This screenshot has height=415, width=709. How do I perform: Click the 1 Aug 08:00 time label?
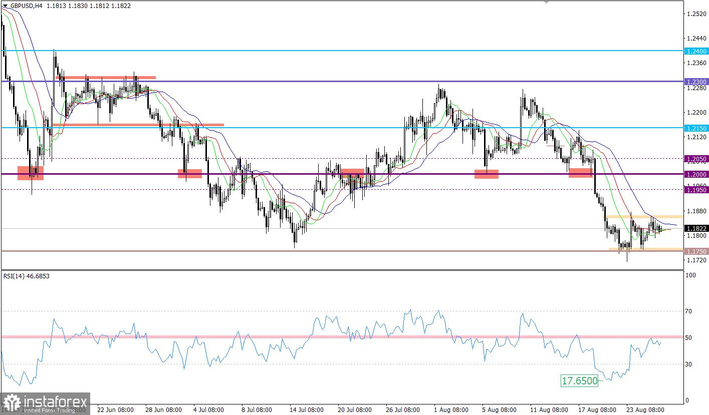(452, 409)
